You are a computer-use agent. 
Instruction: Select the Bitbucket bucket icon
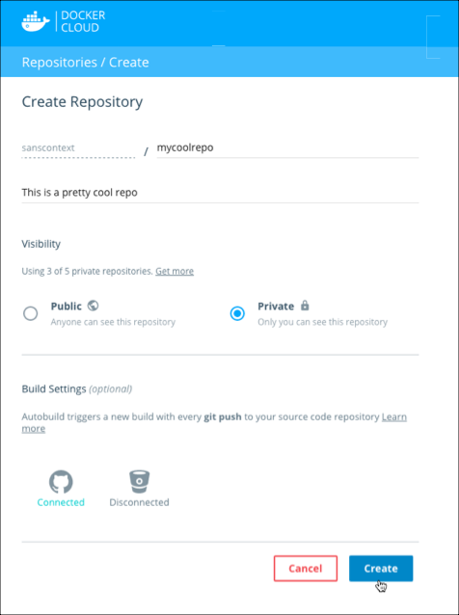[x=139, y=481]
